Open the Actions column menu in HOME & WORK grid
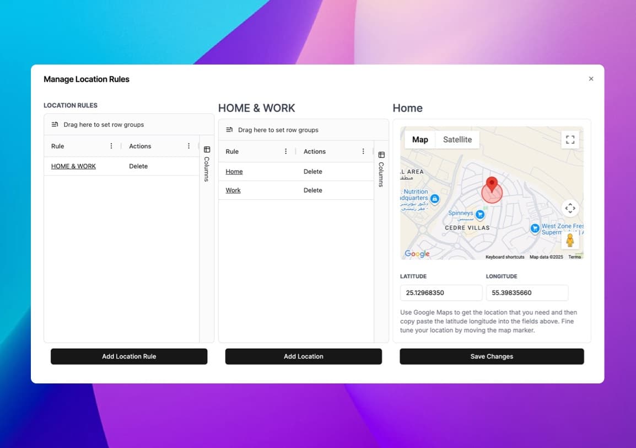Screen dimensions: 636x448 362,151
